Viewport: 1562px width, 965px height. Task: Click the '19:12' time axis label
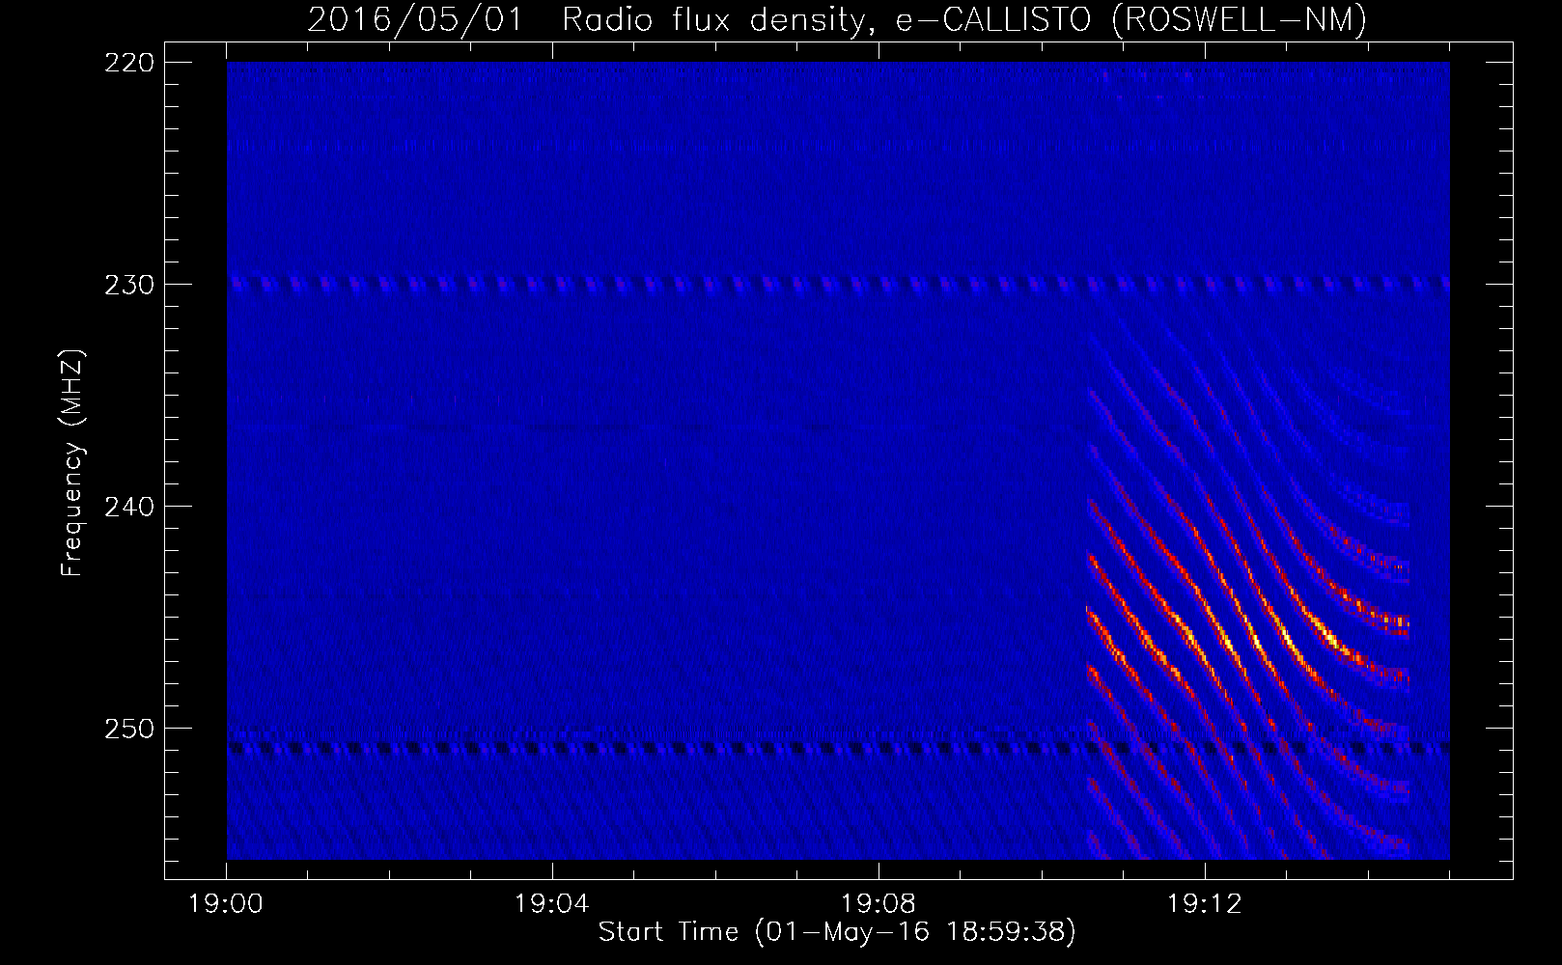(x=1205, y=904)
